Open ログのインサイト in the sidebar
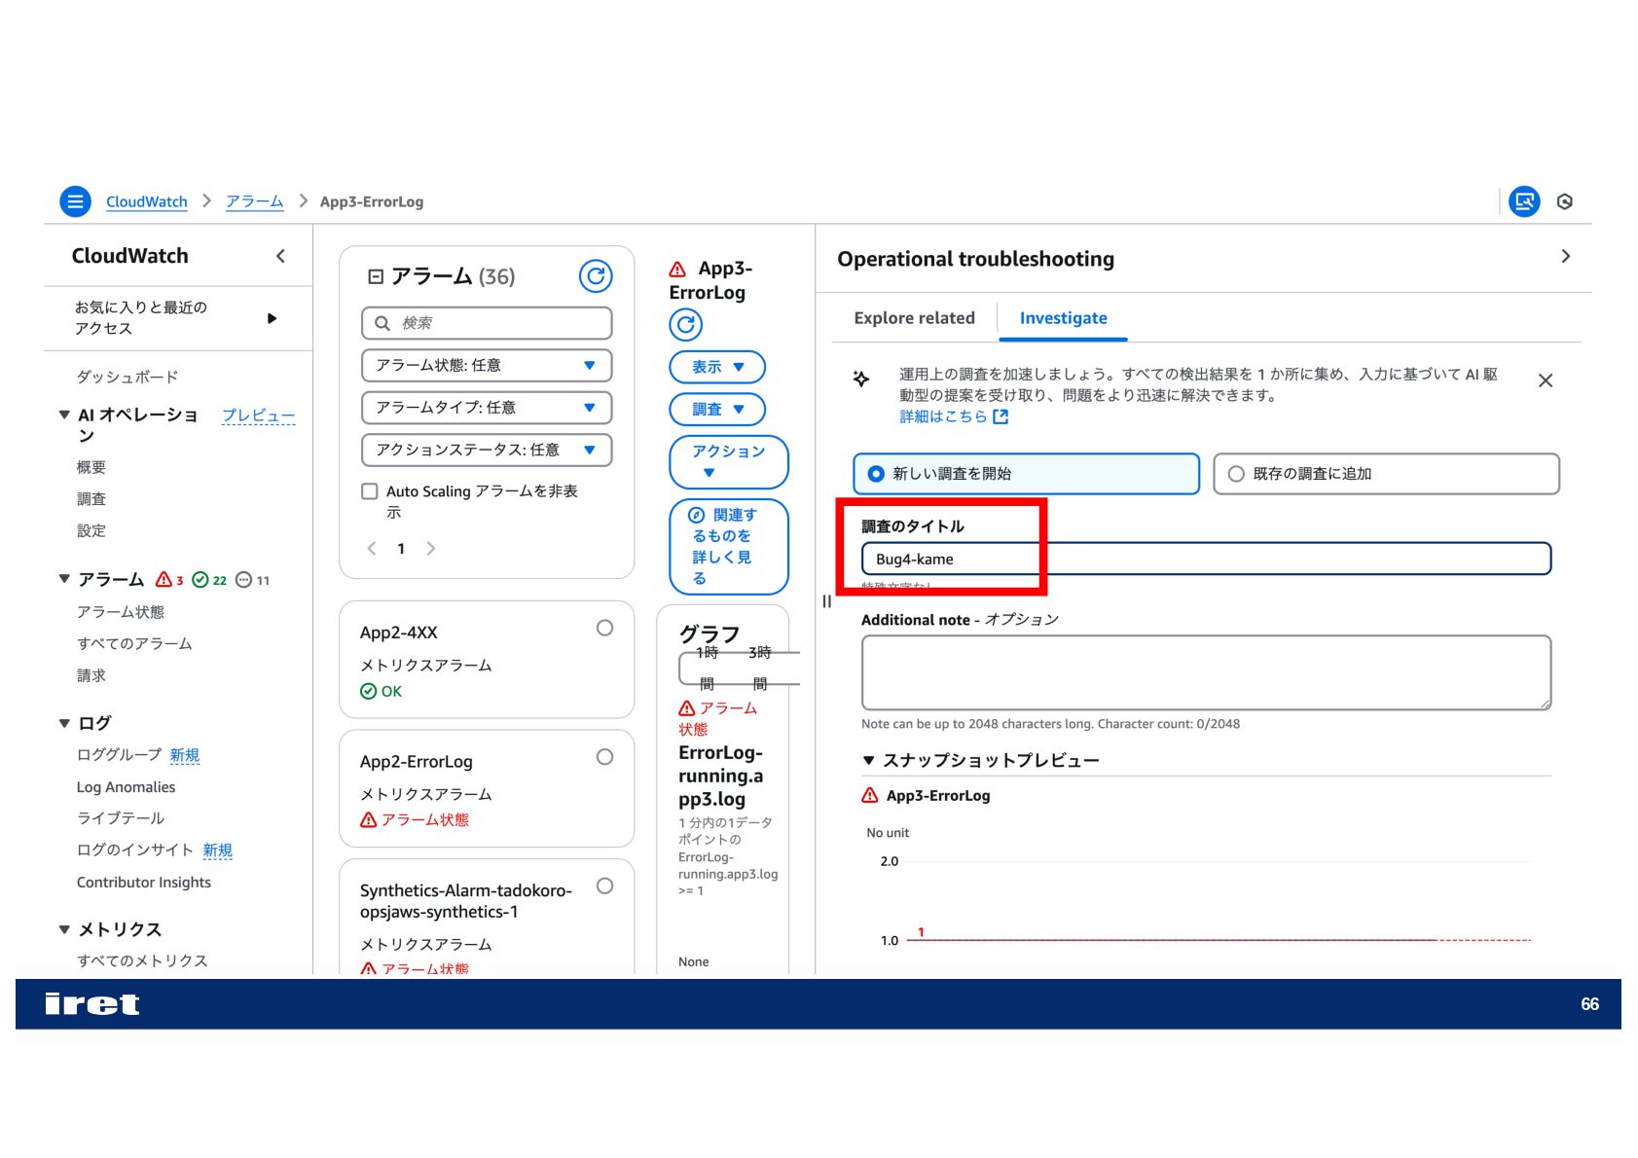1638x1158 pixels. (x=135, y=850)
